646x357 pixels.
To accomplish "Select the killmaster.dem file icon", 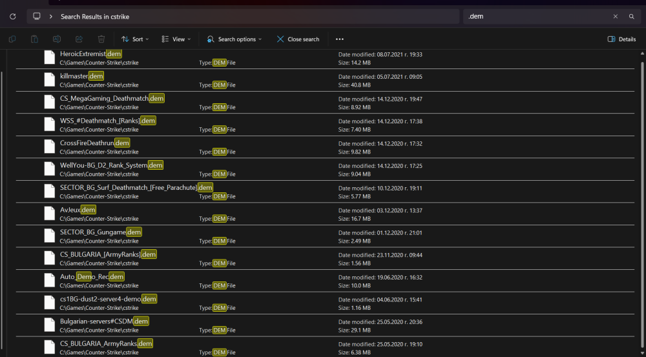I will (x=50, y=80).
